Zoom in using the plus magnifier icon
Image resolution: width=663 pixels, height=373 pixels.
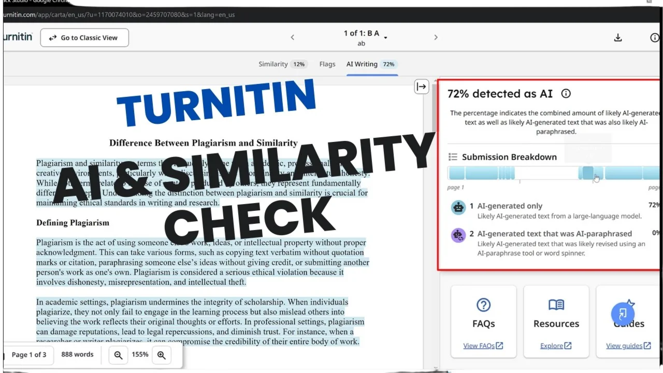[x=162, y=355]
